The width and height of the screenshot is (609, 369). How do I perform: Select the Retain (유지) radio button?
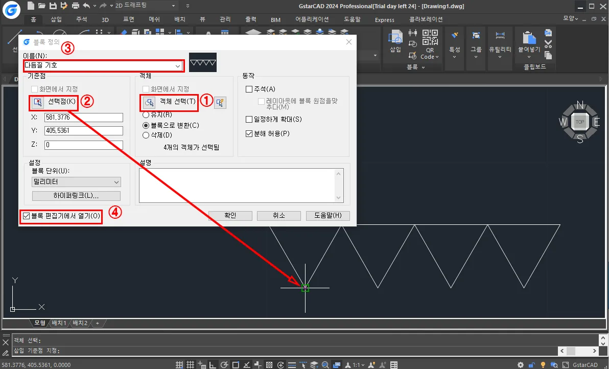tap(146, 115)
